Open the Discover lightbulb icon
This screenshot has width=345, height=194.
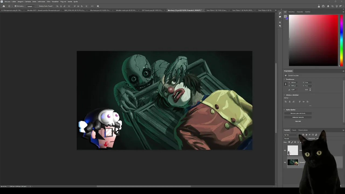coord(337,6)
